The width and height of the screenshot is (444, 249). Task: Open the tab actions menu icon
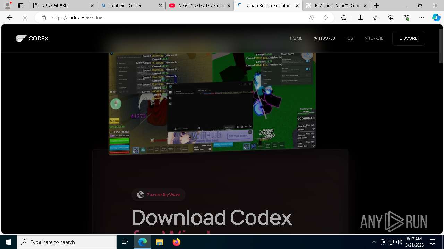pos(21,6)
